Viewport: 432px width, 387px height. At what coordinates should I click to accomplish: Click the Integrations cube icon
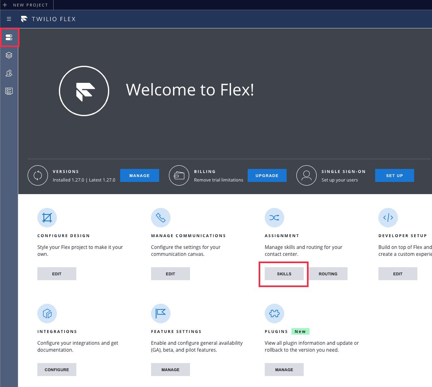coord(47,313)
